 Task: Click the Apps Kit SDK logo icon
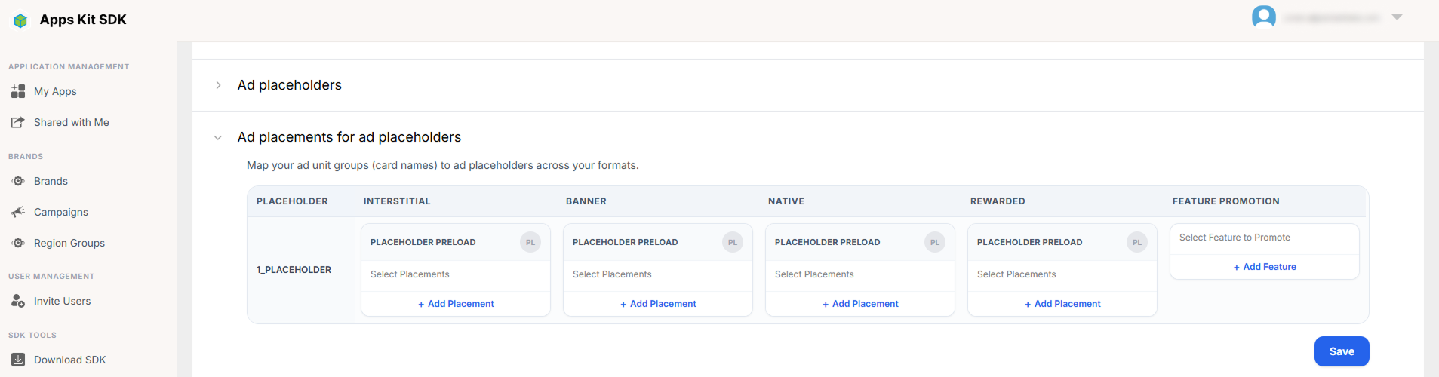pyautogui.click(x=20, y=20)
